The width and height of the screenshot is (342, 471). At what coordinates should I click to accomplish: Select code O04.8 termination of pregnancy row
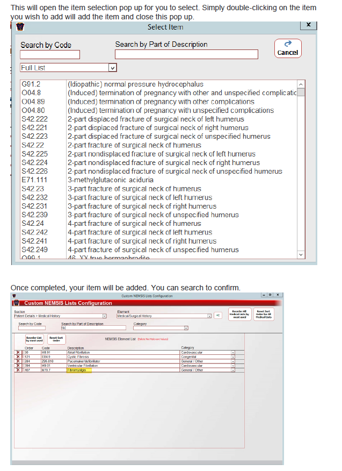158,93
